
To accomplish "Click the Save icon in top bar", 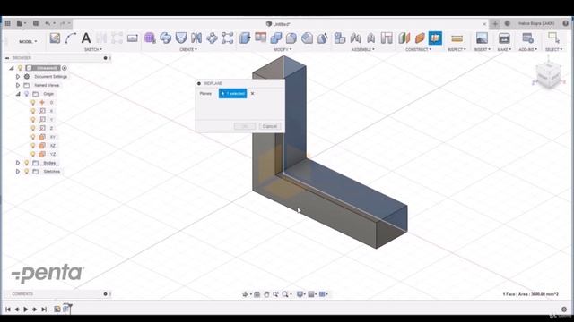I will pyautogui.click(x=36, y=23).
